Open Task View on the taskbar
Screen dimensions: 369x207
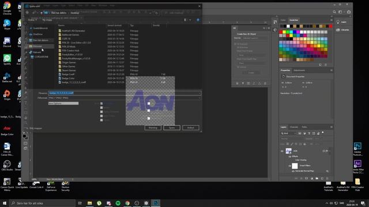80,203
